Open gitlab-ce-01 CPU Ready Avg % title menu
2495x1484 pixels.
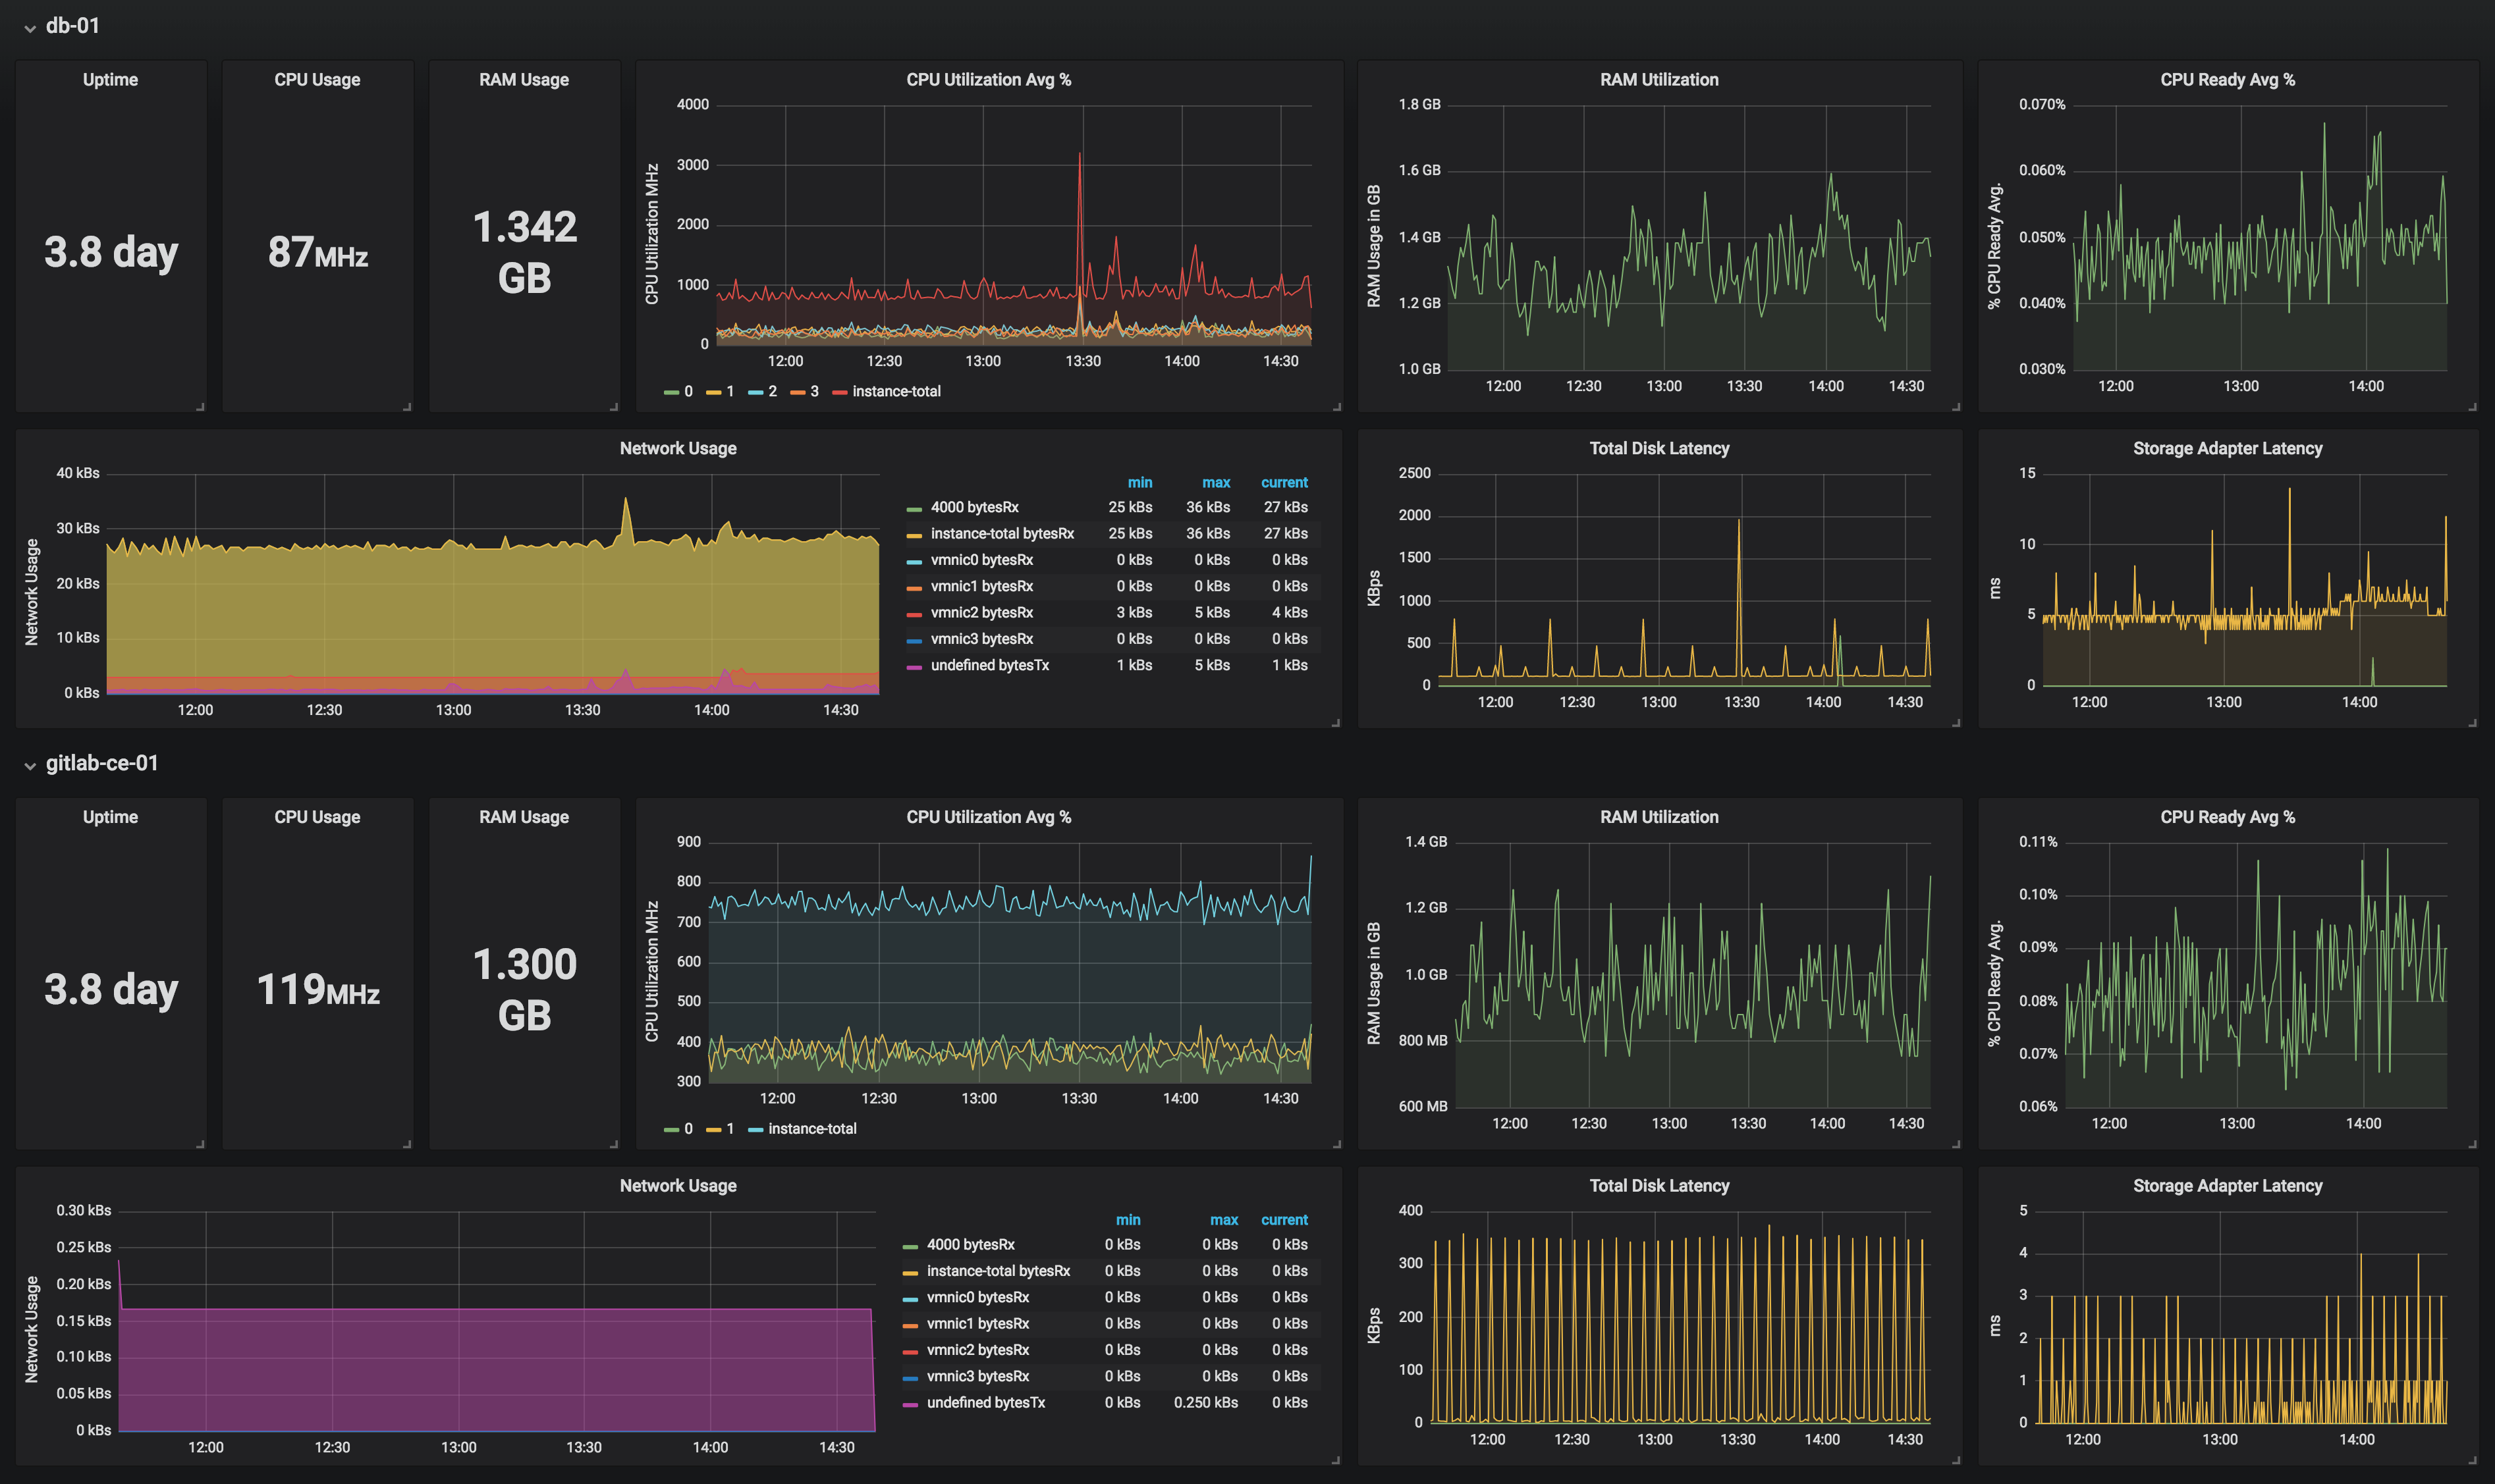click(2227, 817)
